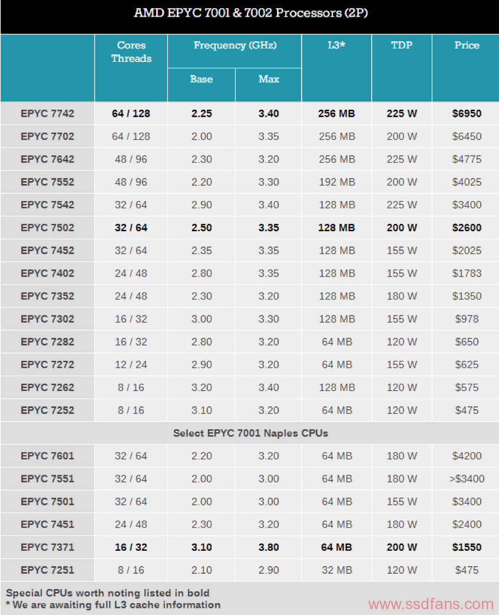Viewport: 499px width, 615px height.
Task: Click the table title AMD EPYC 7001 & 7002
Action: point(251,13)
